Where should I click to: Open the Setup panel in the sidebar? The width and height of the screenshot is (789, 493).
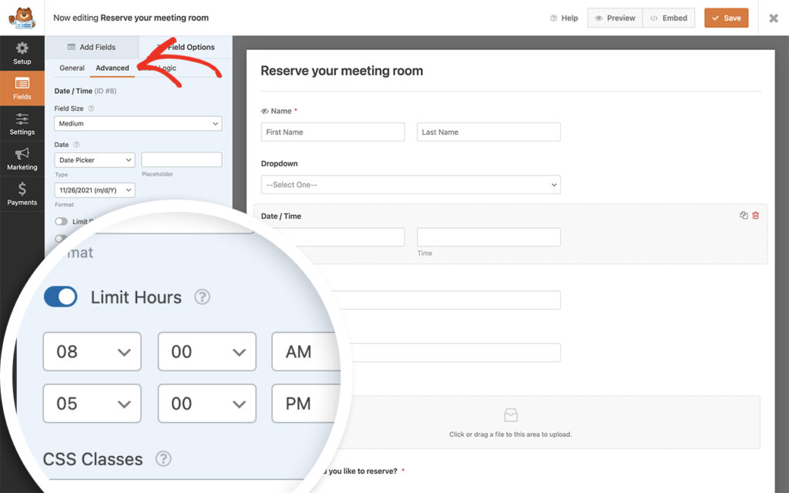[22, 53]
